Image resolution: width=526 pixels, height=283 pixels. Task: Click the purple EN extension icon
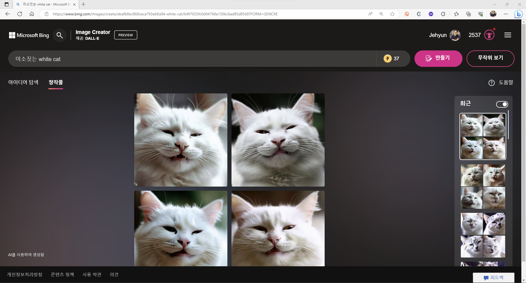coord(431,14)
